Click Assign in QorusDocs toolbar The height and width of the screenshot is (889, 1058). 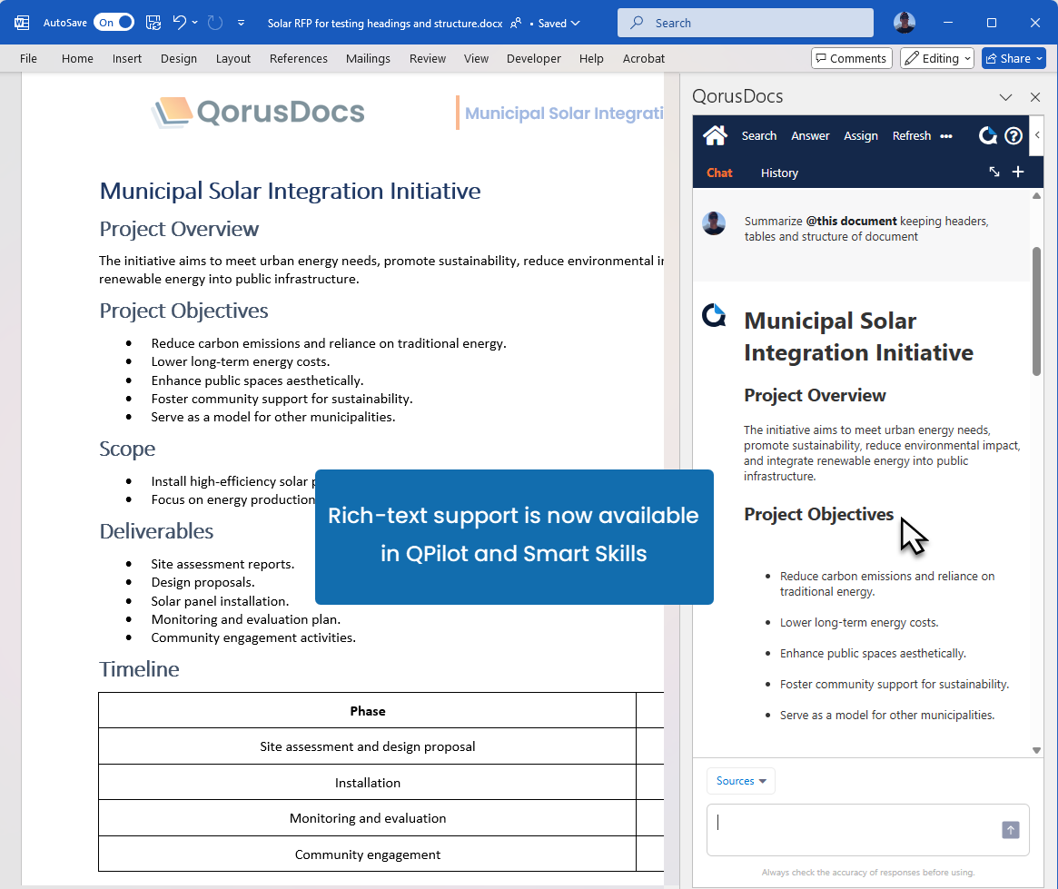click(x=861, y=135)
